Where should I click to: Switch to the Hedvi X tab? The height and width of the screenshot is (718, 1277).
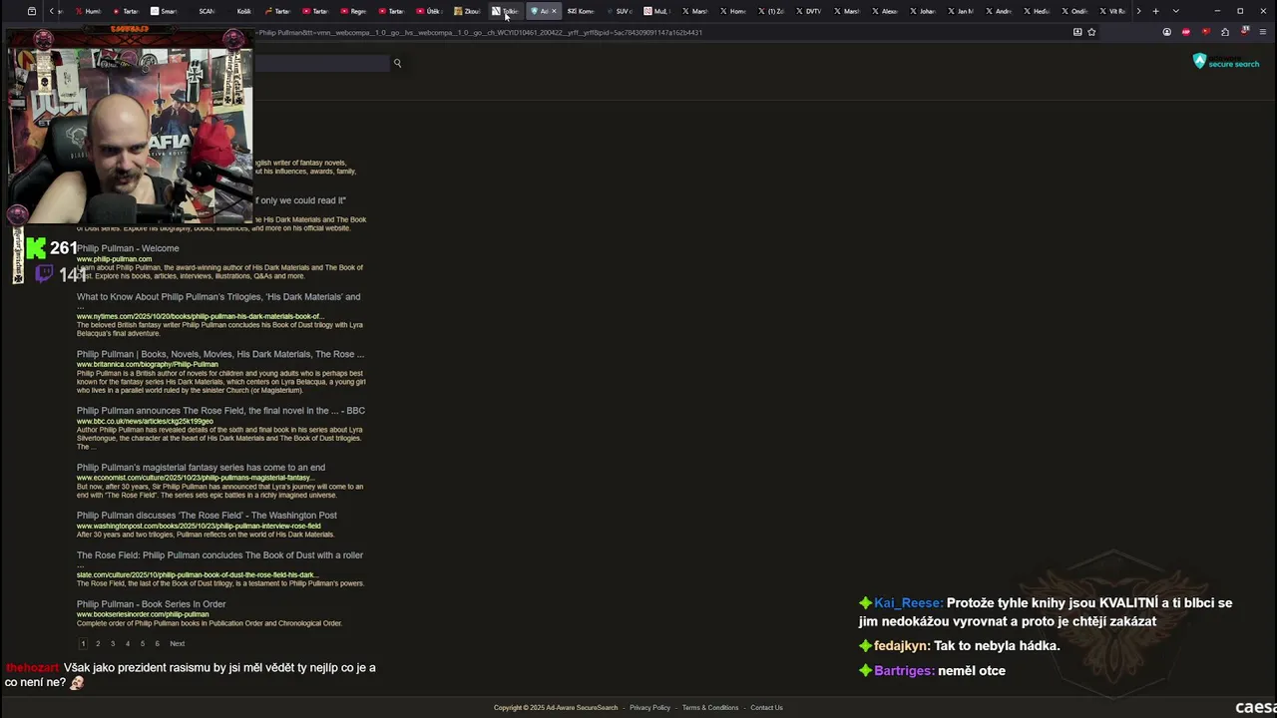click(x=1036, y=11)
